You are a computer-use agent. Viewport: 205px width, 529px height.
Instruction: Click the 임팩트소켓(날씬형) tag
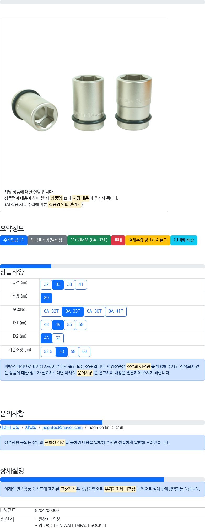coord(47,240)
